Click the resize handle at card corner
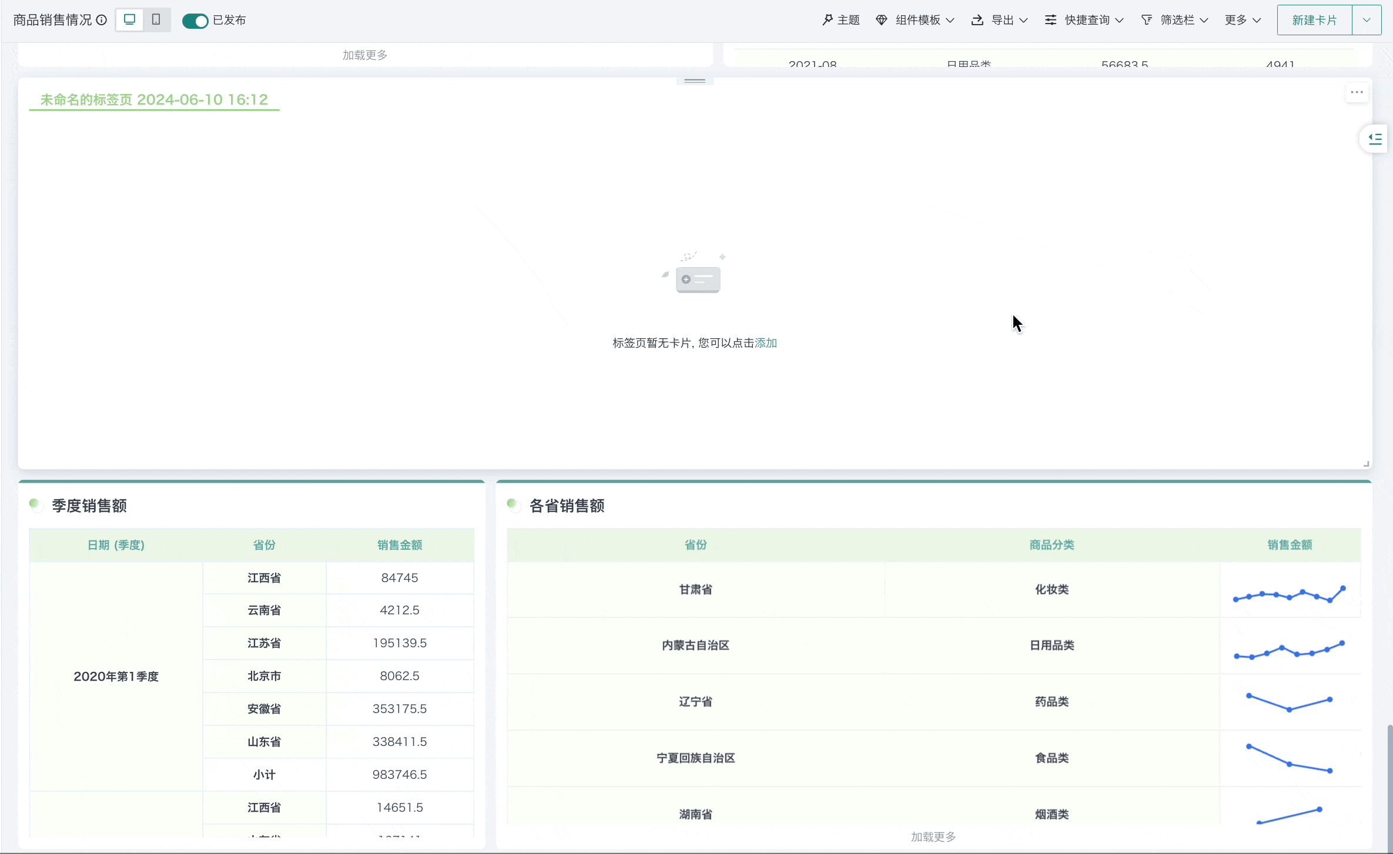 (x=1367, y=464)
